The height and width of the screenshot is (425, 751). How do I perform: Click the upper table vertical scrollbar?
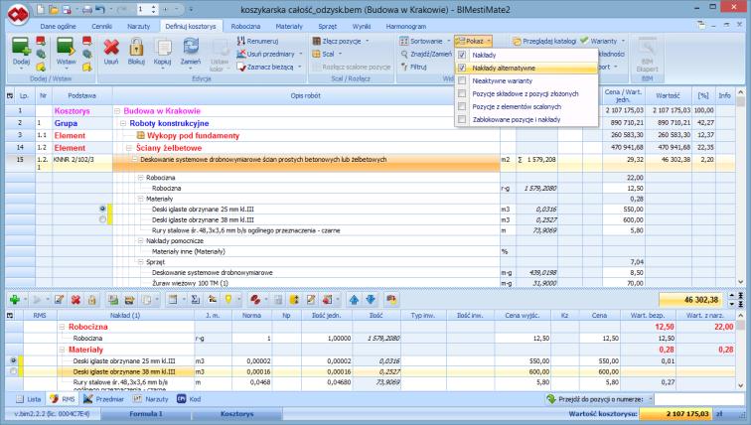[x=740, y=187]
